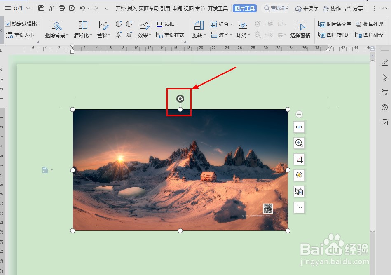391x275 pixels.
Task: Switch to the View (视图) tab
Action: point(189,9)
